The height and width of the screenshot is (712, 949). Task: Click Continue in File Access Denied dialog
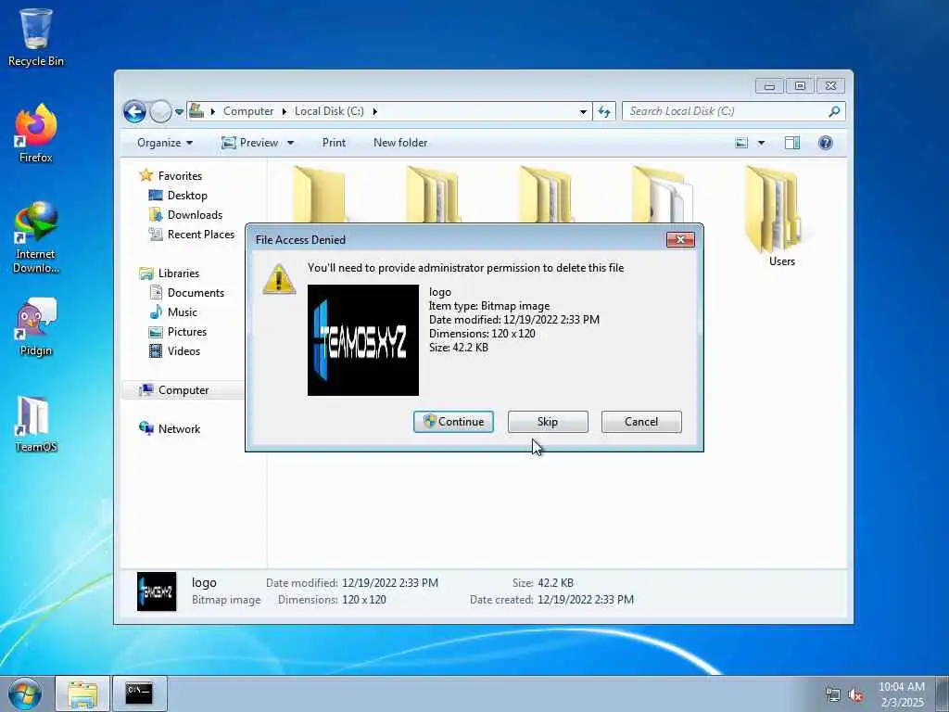(x=453, y=422)
